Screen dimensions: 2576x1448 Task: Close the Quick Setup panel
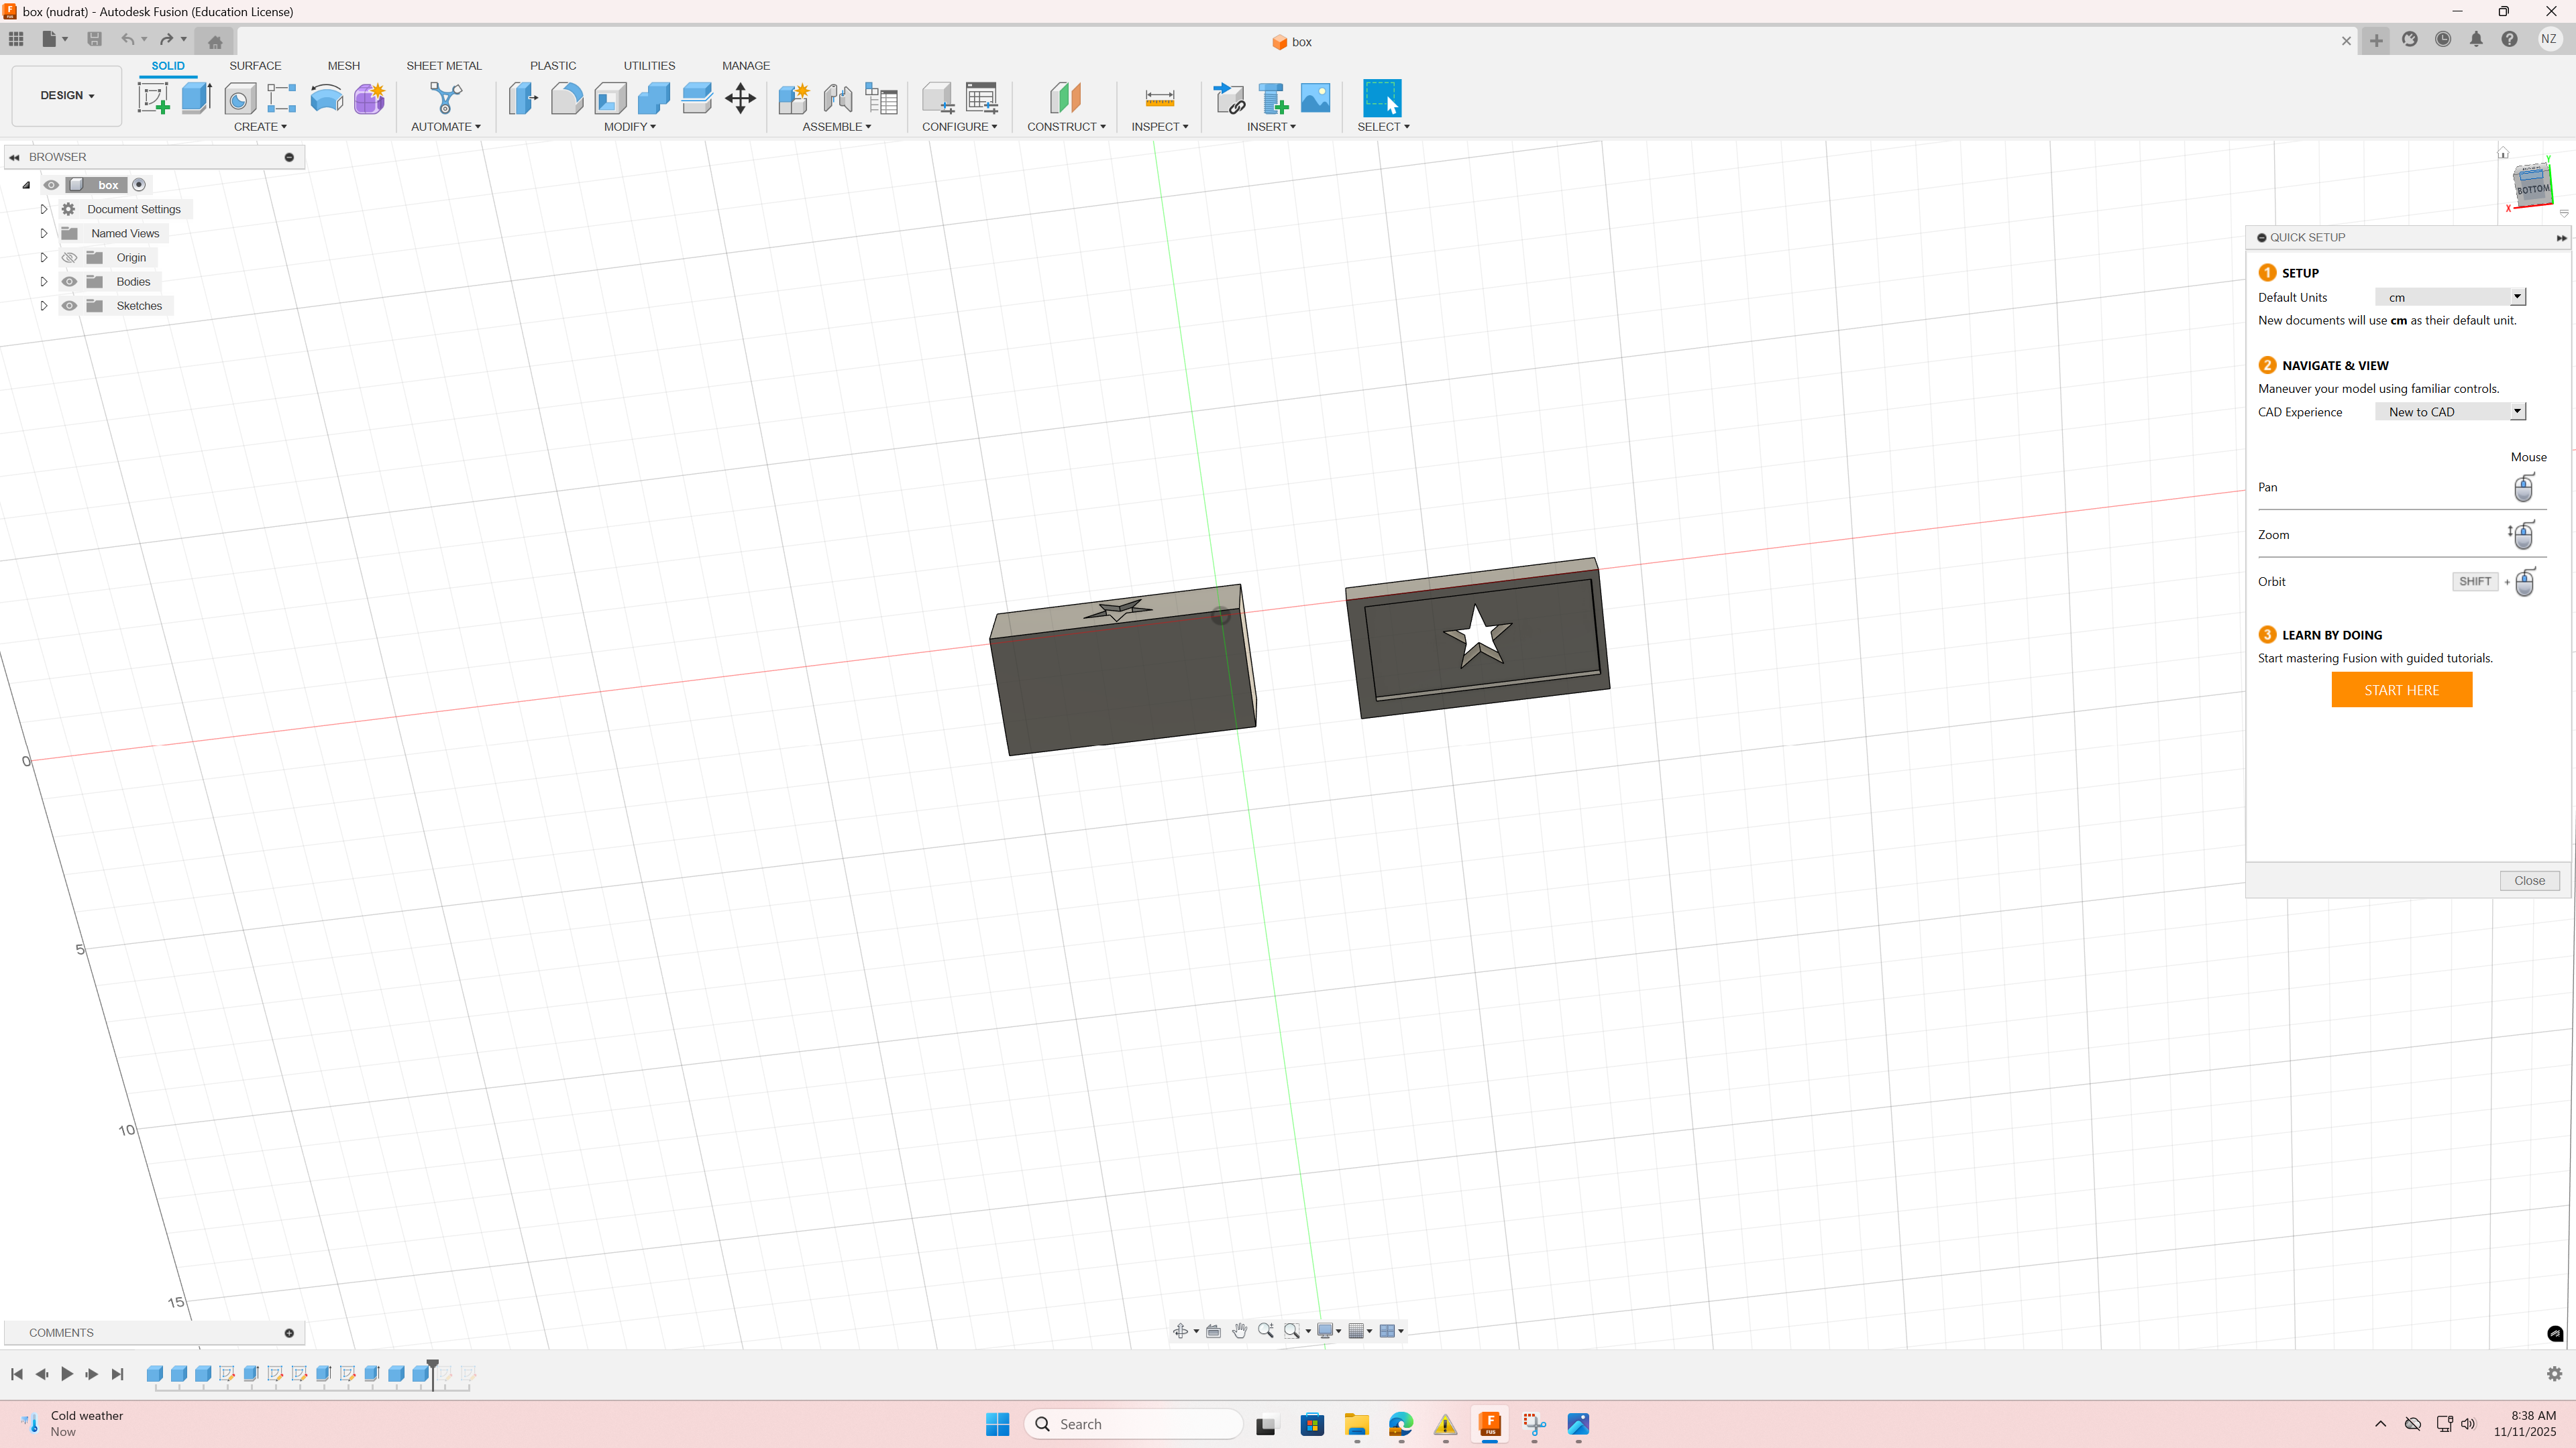[x=2529, y=880]
